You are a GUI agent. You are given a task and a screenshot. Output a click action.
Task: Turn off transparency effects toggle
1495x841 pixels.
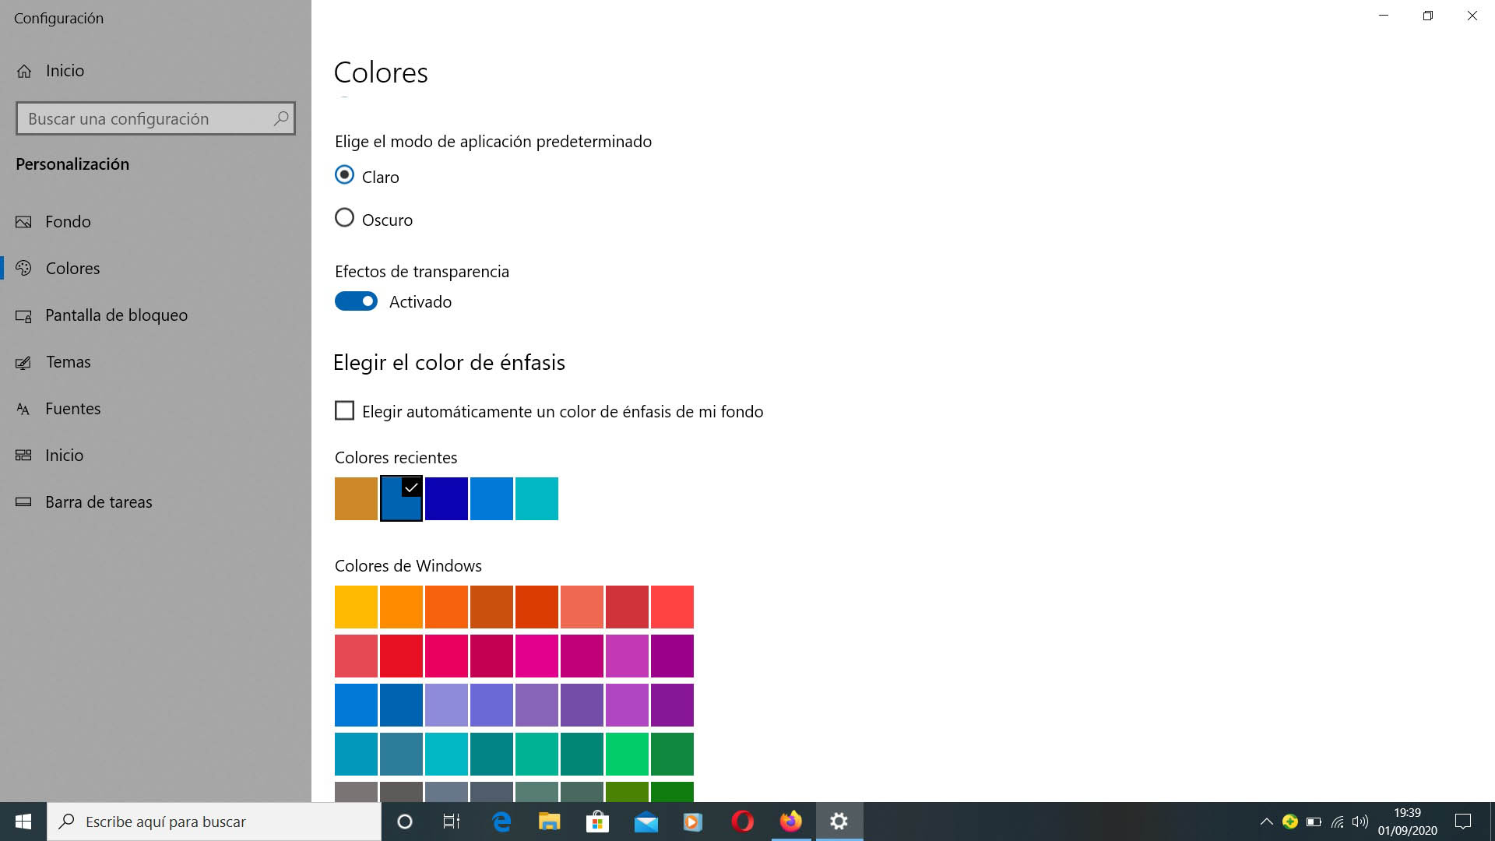pos(356,301)
